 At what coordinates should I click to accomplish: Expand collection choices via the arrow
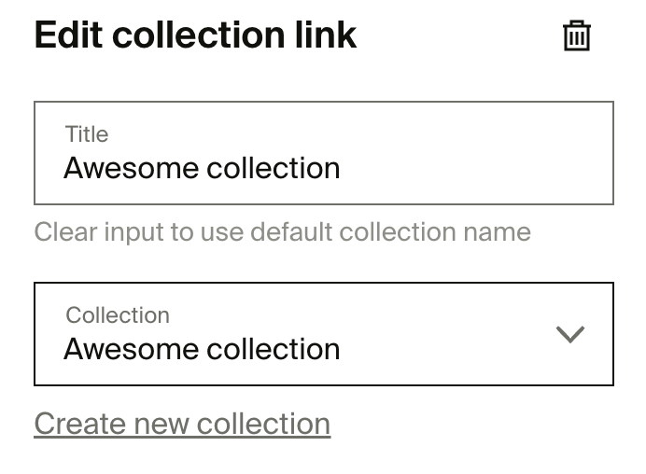point(570,334)
